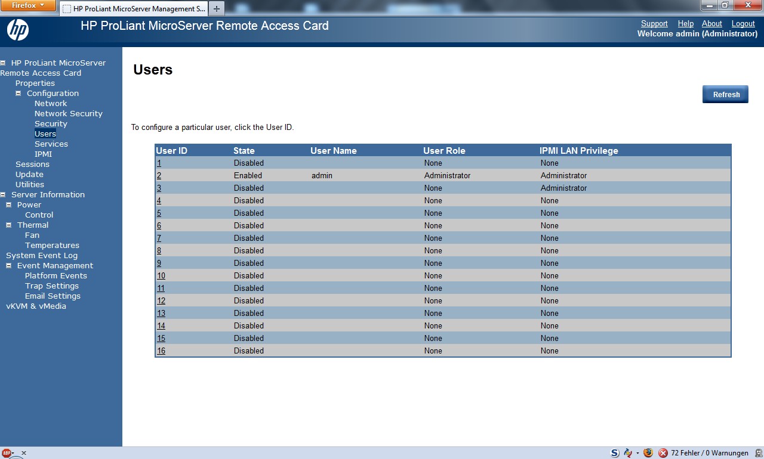Configure User ID 9

click(x=159, y=263)
